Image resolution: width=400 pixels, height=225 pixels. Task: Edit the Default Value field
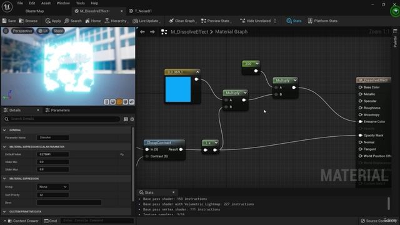52,154
